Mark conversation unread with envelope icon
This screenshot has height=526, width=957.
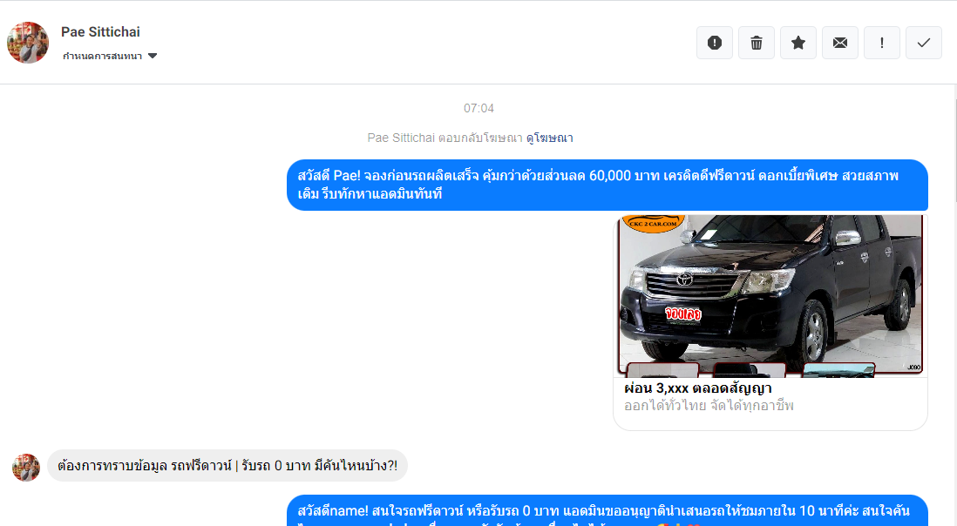click(x=840, y=43)
